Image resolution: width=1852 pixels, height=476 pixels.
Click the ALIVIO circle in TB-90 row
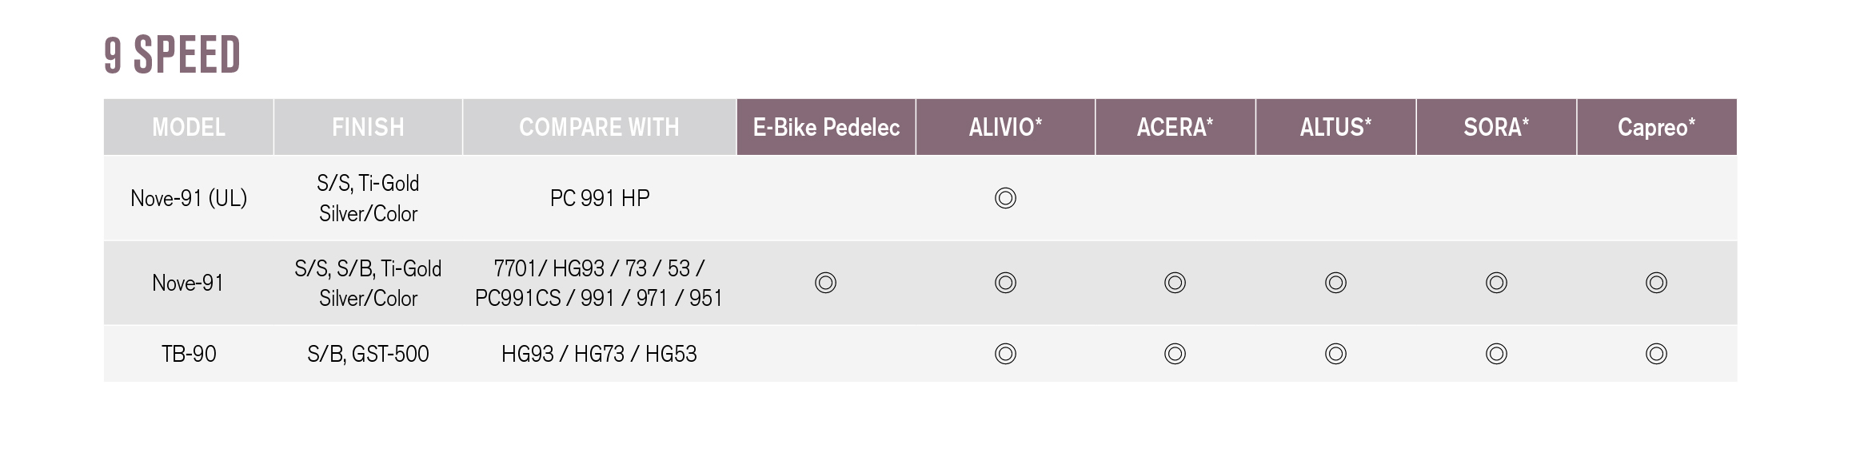pos(1005,354)
